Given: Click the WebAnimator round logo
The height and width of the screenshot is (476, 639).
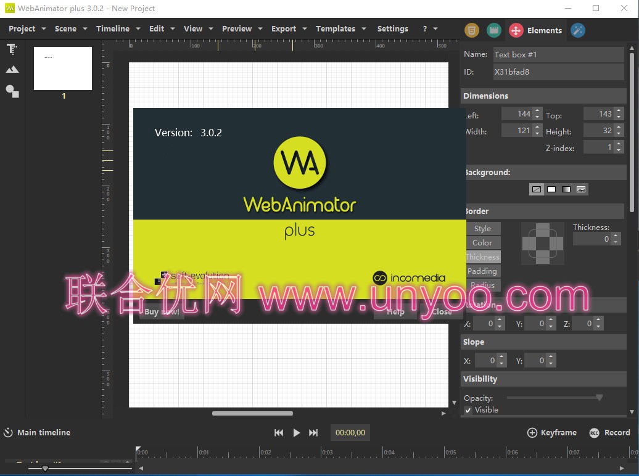Looking at the screenshot, I should [x=300, y=162].
